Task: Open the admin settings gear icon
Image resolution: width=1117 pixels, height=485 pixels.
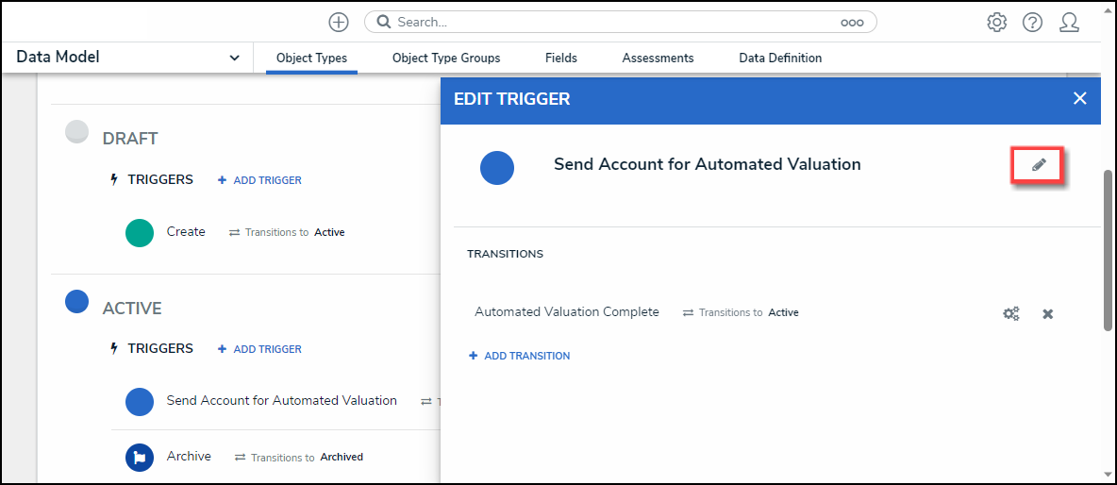Action: point(996,22)
